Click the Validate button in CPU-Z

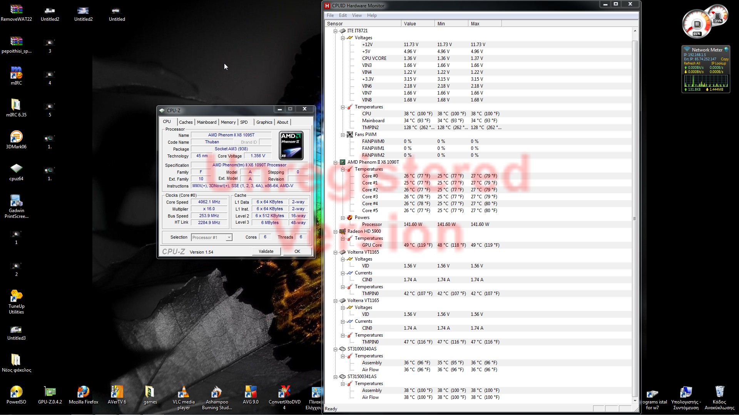tap(266, 251)
